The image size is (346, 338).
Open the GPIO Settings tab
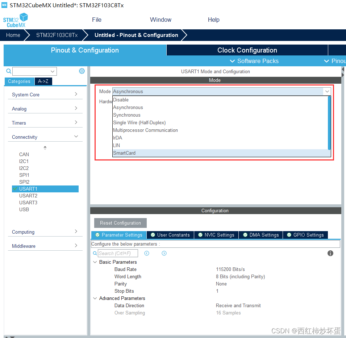point(305,235)
